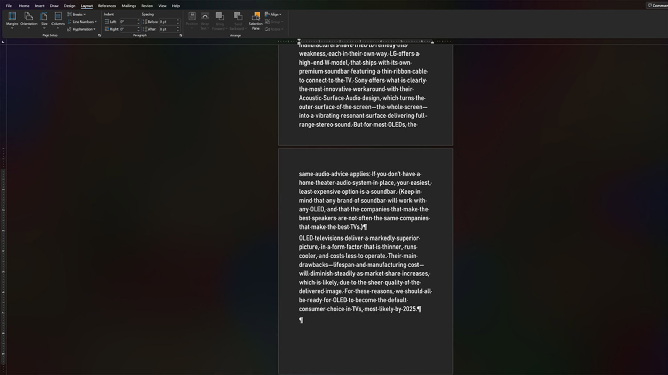The image size is (668, 375).
Task: Increase Spacing Before with up arrow
Action: point(178,20)
